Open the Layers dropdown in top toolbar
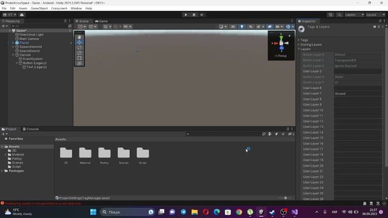This screenshot has width=388, height=218. [x=354, y=15]
